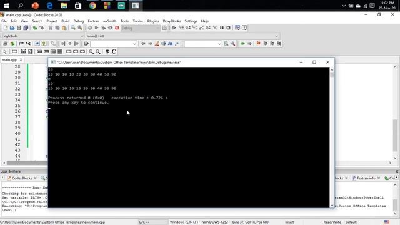This screenshot has width=400, height=225.
Task: Click the bold S icon in the toolbar
Action: coord(107,51)
